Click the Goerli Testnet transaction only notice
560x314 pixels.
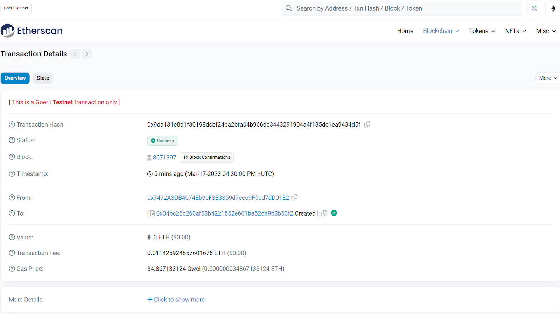[64, 102]
